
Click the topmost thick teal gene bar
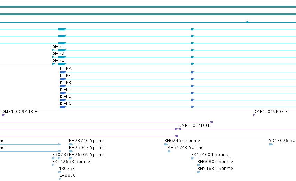[148, 7]
